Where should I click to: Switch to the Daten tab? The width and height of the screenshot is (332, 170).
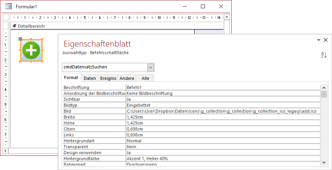[90, 78]
